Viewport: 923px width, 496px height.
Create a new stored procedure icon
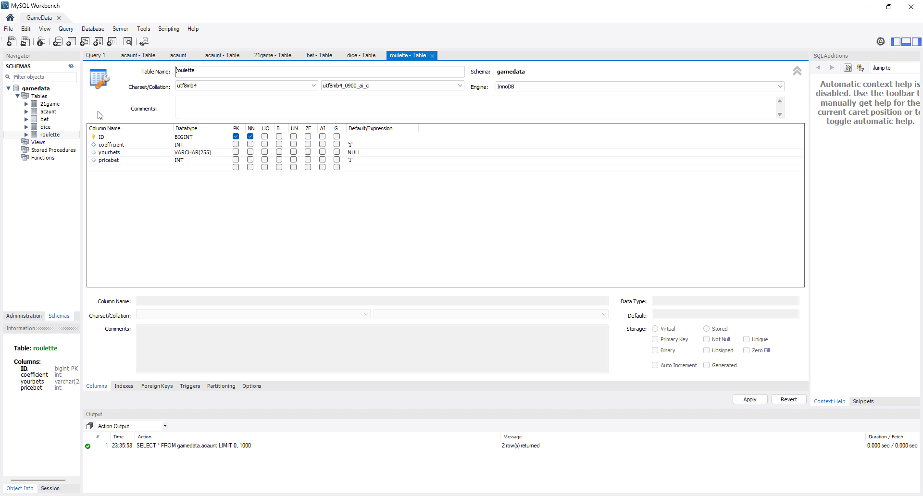[x=99, y=42]
